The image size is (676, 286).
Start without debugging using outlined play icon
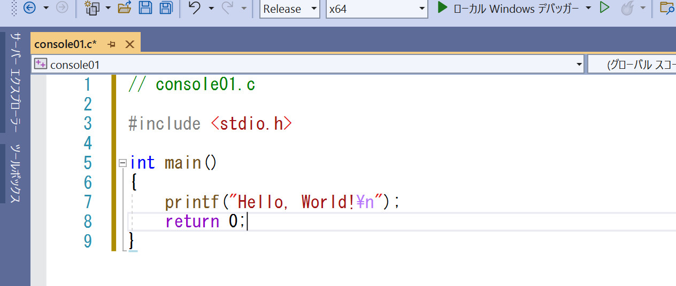coord(604,8)
